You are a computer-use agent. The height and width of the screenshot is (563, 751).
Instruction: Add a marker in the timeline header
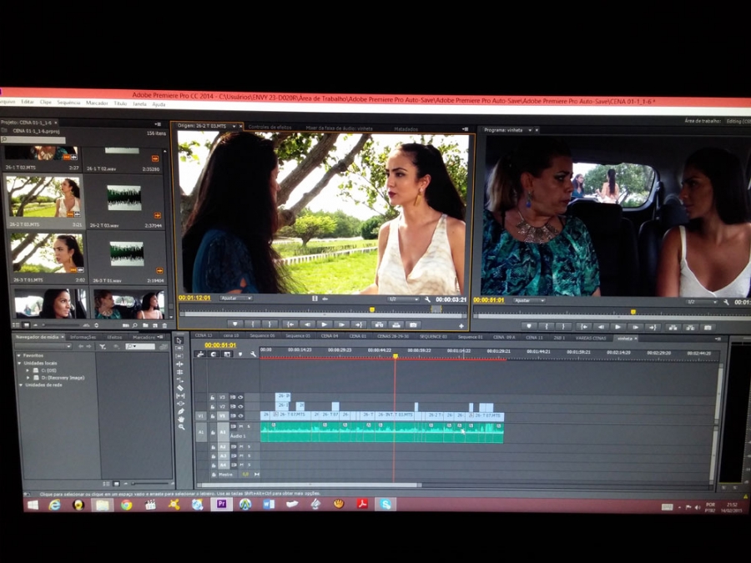(x=240, y=354)
